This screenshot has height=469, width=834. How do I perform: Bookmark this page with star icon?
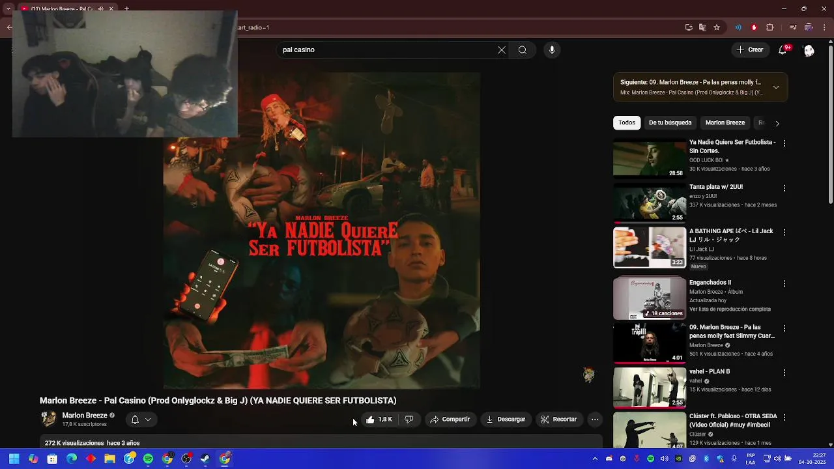click(717, 27)
